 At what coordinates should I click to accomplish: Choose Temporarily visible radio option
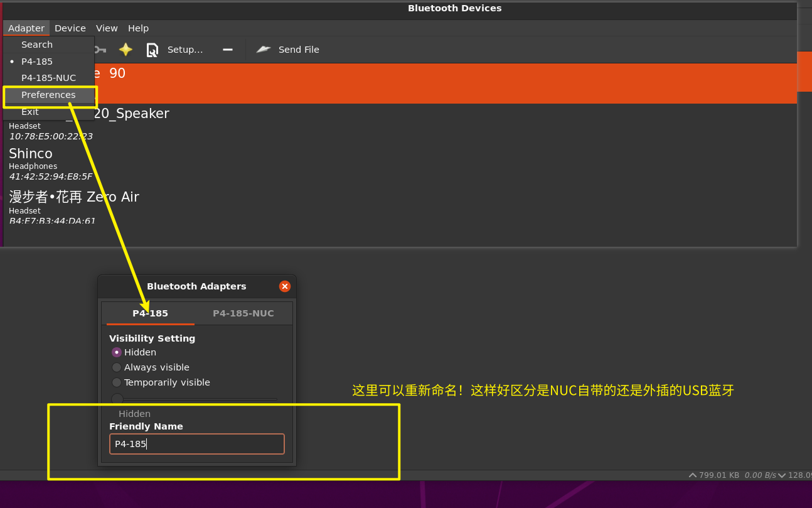[117, 382]
